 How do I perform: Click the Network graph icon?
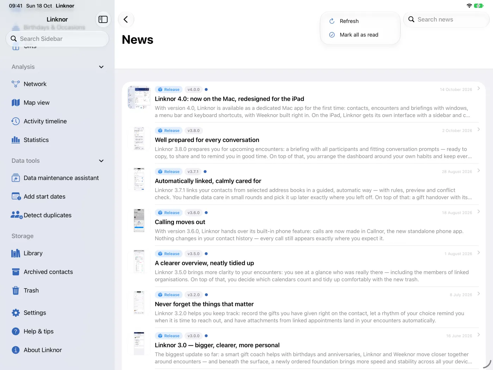tap(15, 84)
